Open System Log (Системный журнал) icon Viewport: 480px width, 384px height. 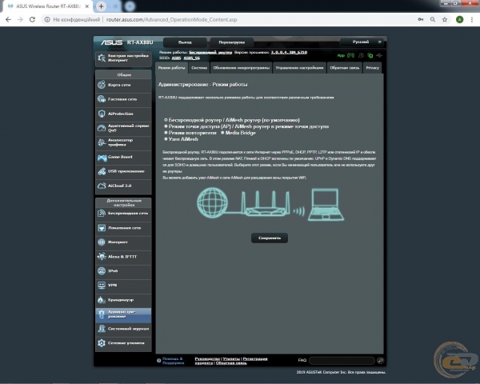point(102,329)
